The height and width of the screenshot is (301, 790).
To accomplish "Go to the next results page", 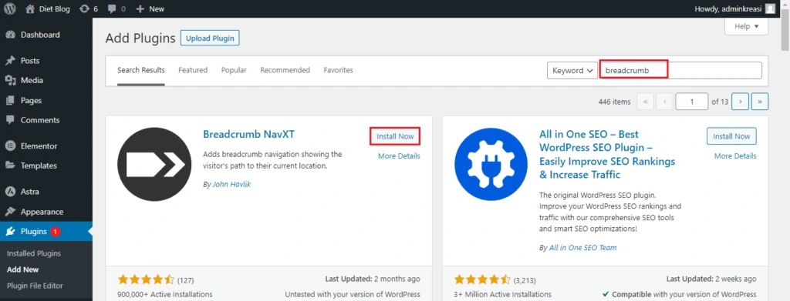I will point(740,102).
